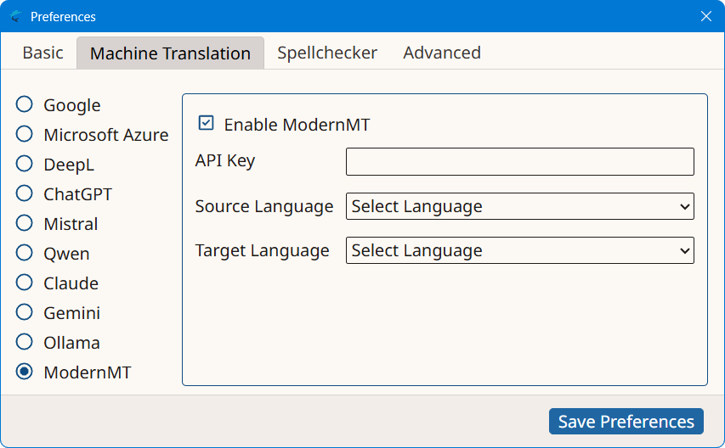Switch to the Basic tab
The image size is (725, 448).
coord(42,53)
